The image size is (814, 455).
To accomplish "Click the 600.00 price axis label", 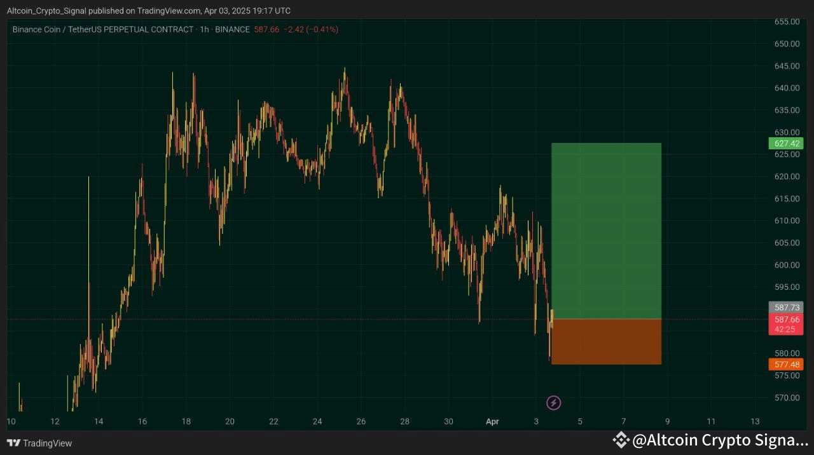I will point(787,265).
